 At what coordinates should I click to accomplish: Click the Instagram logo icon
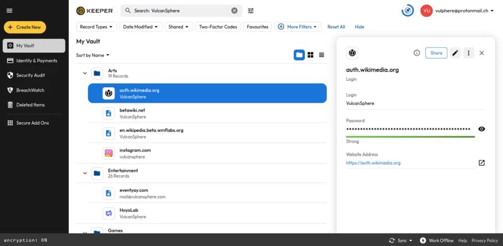[108, 153]
